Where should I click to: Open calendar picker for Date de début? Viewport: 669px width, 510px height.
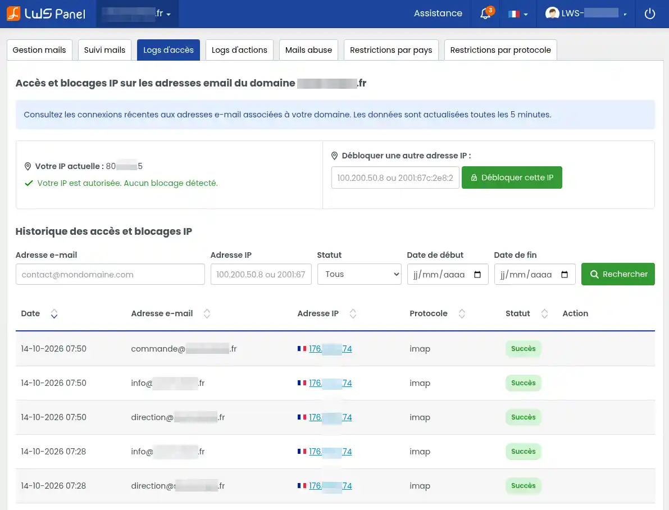tap(477, 275)
